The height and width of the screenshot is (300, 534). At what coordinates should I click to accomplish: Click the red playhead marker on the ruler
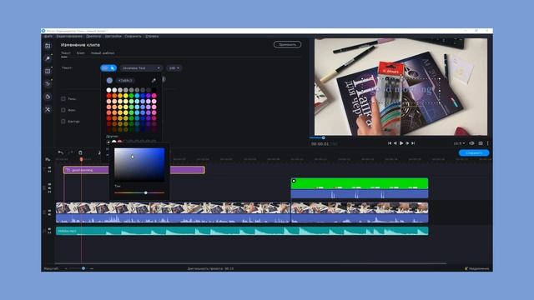tap(82, 159)
